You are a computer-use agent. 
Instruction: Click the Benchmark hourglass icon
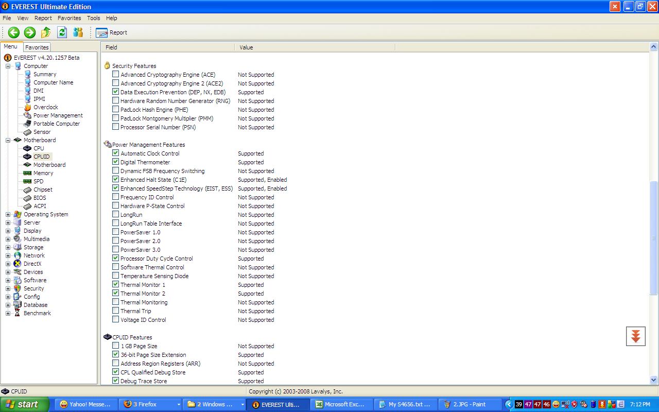point(18,313)
